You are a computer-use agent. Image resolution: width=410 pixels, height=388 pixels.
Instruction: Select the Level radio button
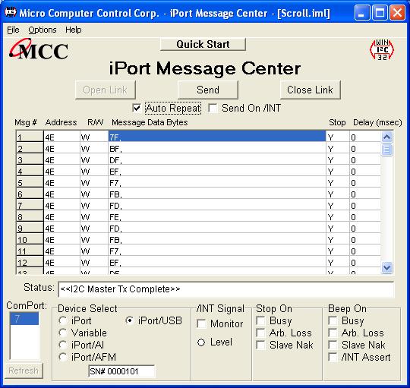201,342
